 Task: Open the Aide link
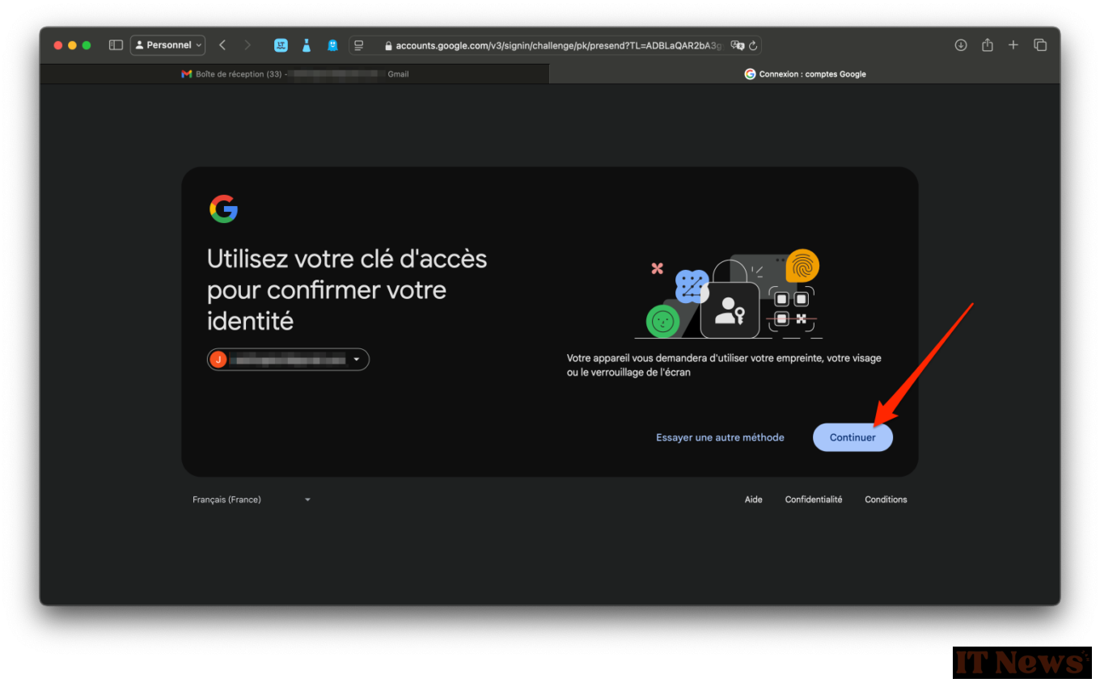754,499
